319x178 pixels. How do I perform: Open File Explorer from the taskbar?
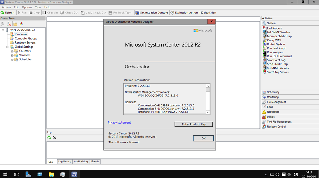click(51, 174)
